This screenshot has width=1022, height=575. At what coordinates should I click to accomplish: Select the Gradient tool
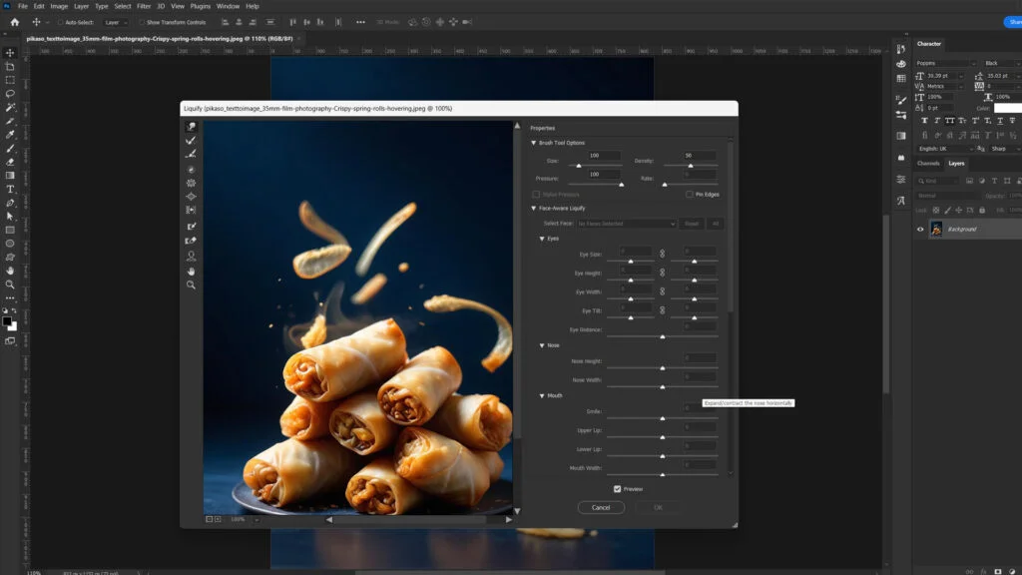click(10, 176)
